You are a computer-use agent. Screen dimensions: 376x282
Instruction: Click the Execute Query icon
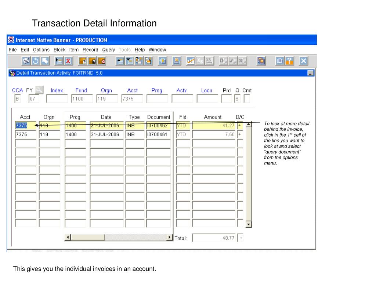click(92, 61)
